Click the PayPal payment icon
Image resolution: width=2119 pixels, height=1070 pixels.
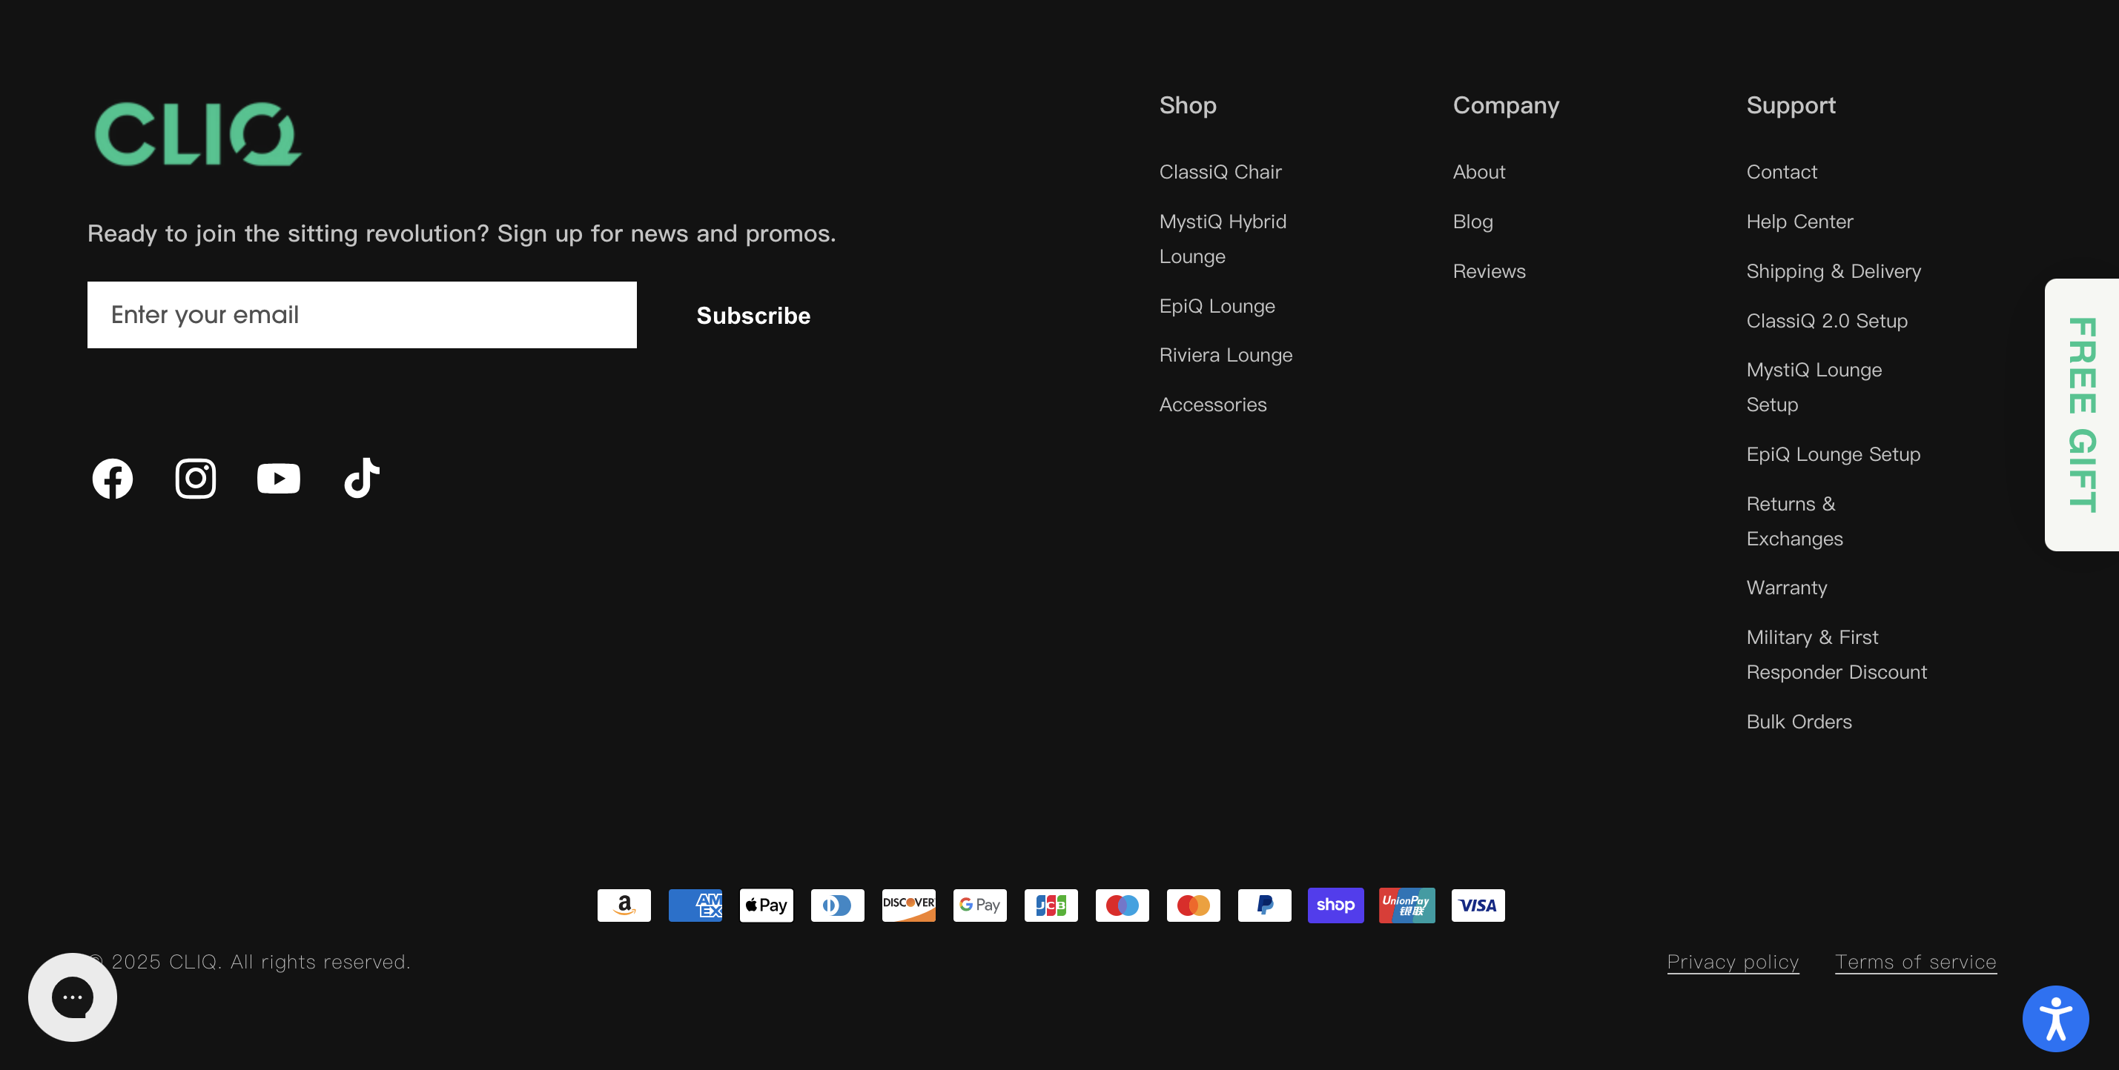pos(1264,905)
